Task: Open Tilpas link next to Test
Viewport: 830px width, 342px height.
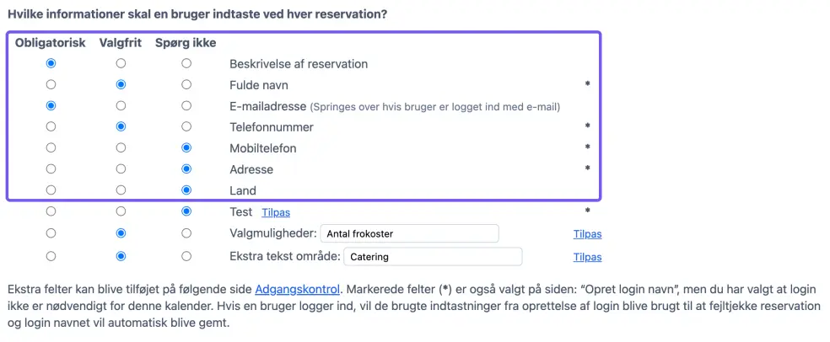Action: coord(276,212)
